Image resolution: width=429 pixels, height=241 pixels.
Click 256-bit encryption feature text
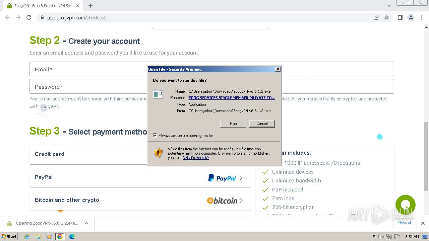pyautogui.click(x=293, y=207)
